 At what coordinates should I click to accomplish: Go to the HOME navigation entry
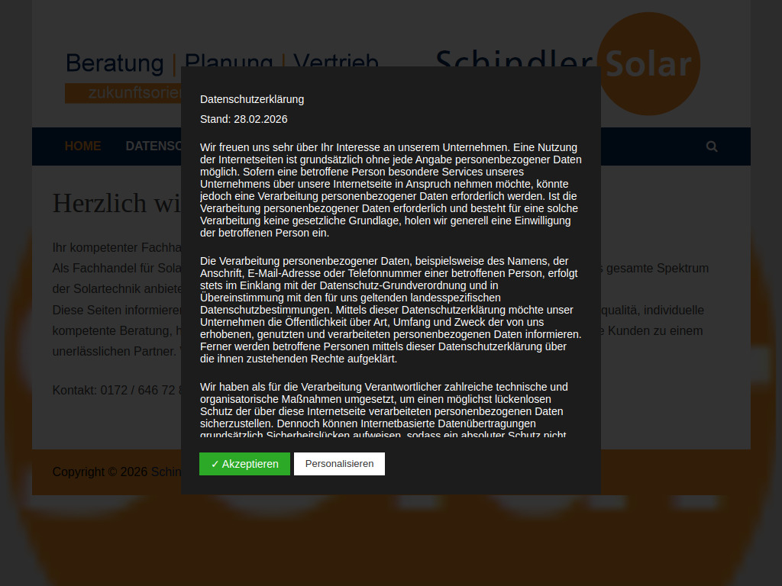82,146
